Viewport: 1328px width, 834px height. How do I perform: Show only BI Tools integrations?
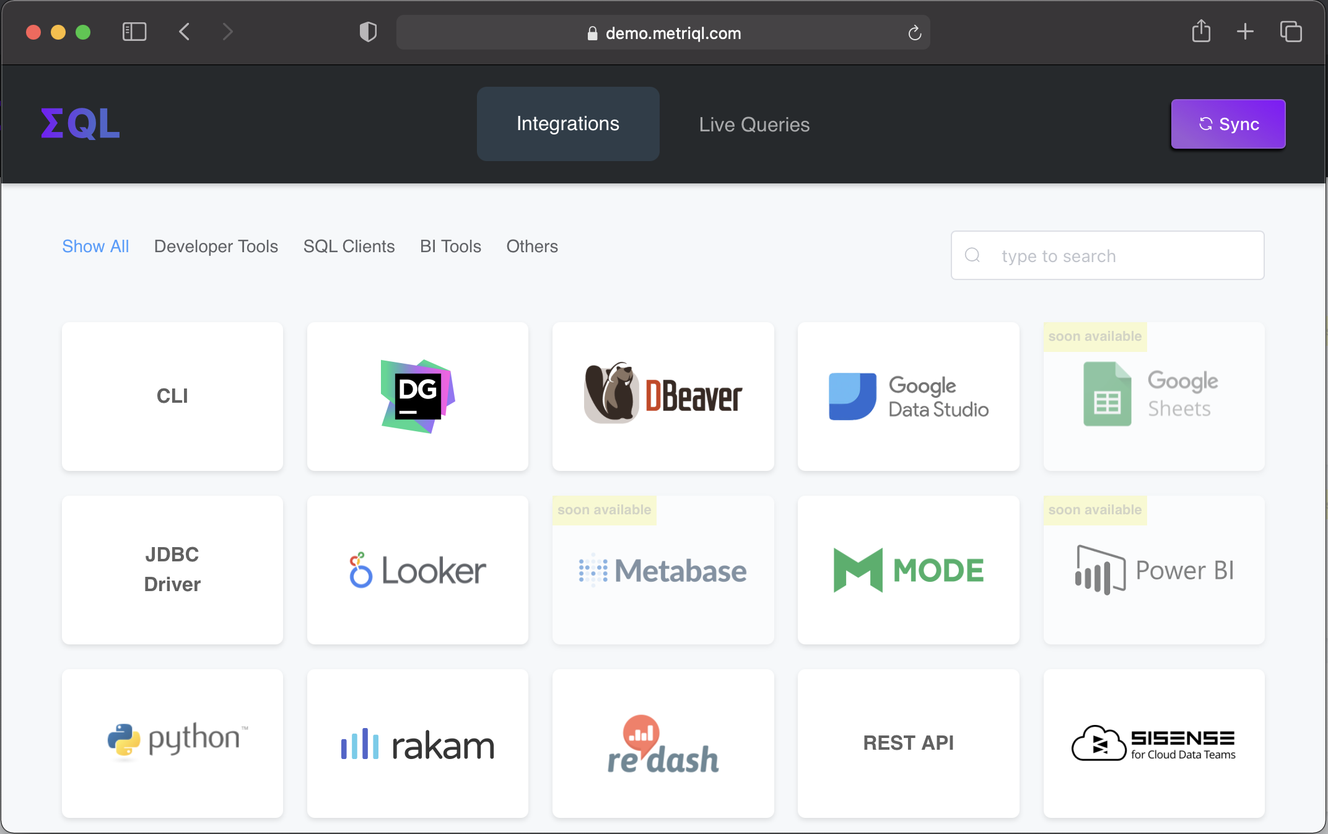click(450, 246)
